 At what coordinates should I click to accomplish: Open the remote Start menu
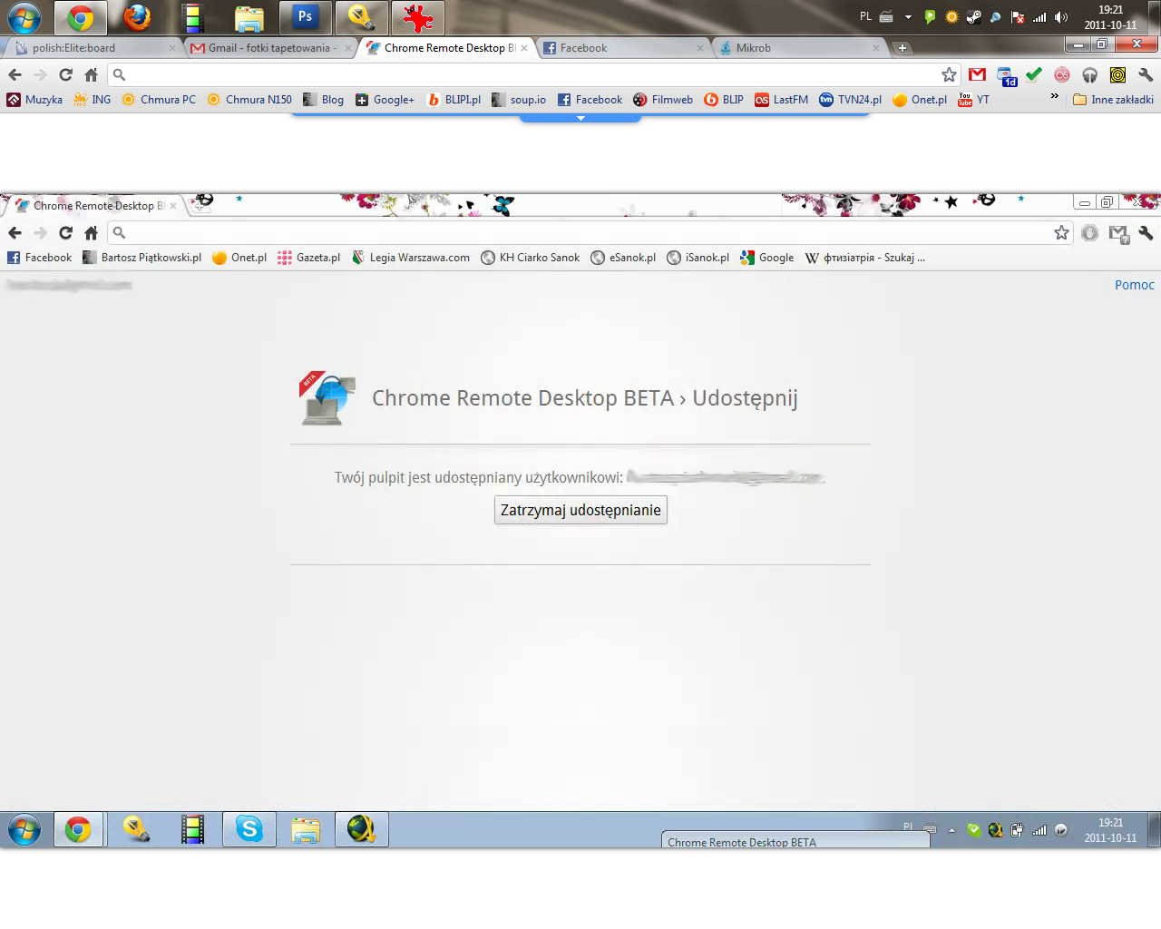point(24,829)
